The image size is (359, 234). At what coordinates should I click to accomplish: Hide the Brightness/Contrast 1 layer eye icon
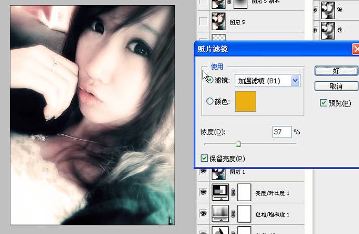click(203, 192)
